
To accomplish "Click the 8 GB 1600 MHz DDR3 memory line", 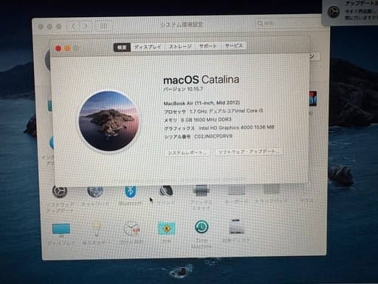I will click(198, 120).
